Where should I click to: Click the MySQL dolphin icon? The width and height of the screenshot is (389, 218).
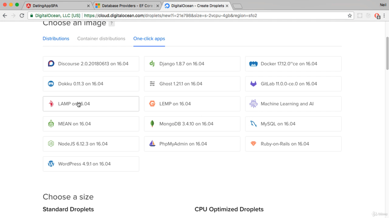coord(253,124)
